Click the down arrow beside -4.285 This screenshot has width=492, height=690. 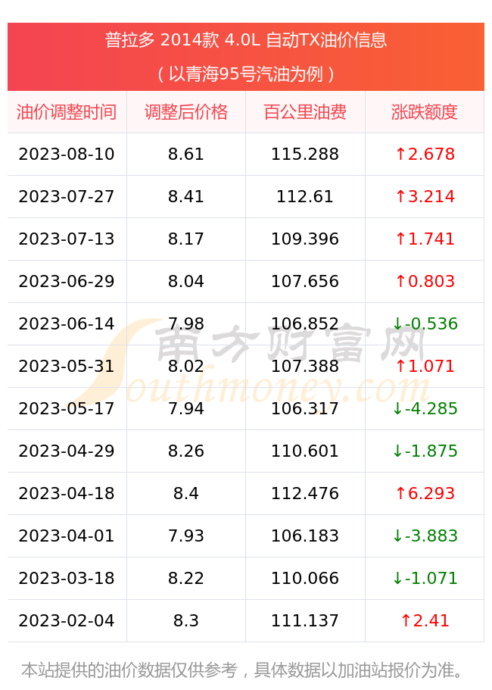pyautogui.click(x=398, y=409)
